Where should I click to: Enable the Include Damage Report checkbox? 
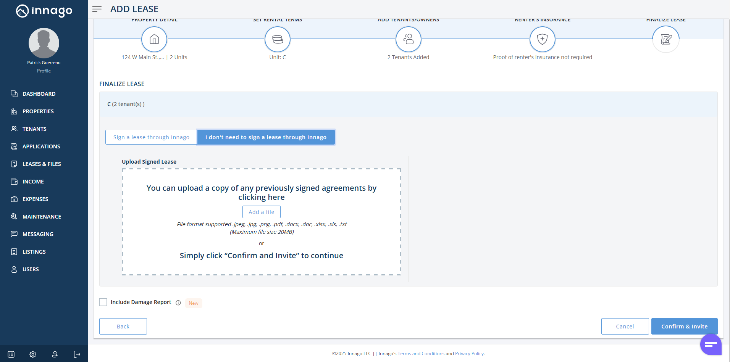coord(103,302)
